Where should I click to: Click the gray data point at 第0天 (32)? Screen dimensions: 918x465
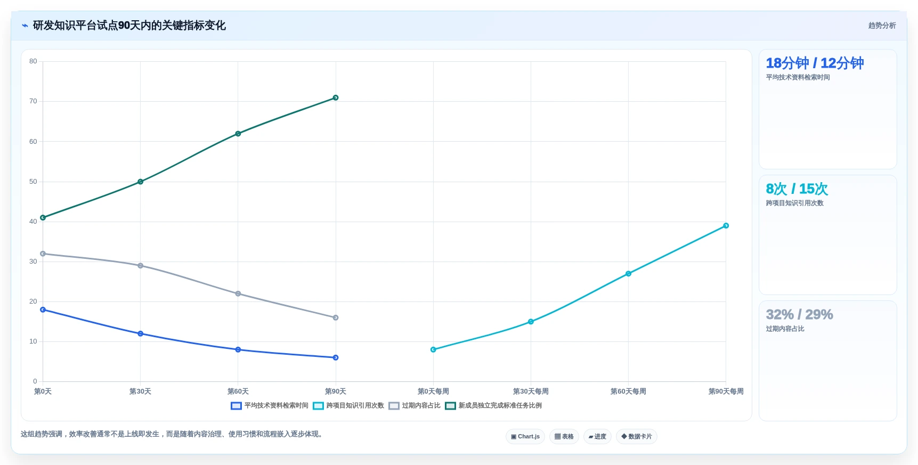pos(43,254)
